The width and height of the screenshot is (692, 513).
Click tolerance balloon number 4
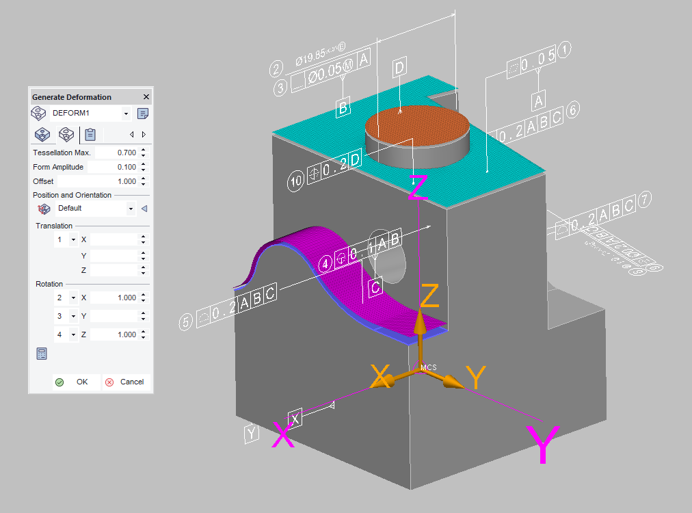[x=325, y=264]
